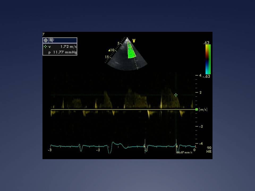Click the -2 second timeline marker
255x191 pixels.
98,150
